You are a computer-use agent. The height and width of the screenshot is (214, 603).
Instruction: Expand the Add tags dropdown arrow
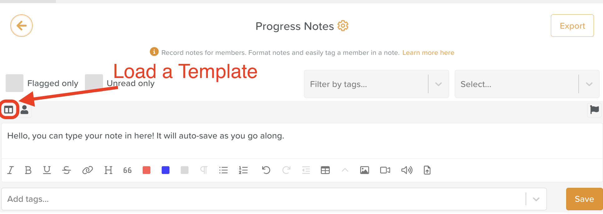[x=536, y=199]
